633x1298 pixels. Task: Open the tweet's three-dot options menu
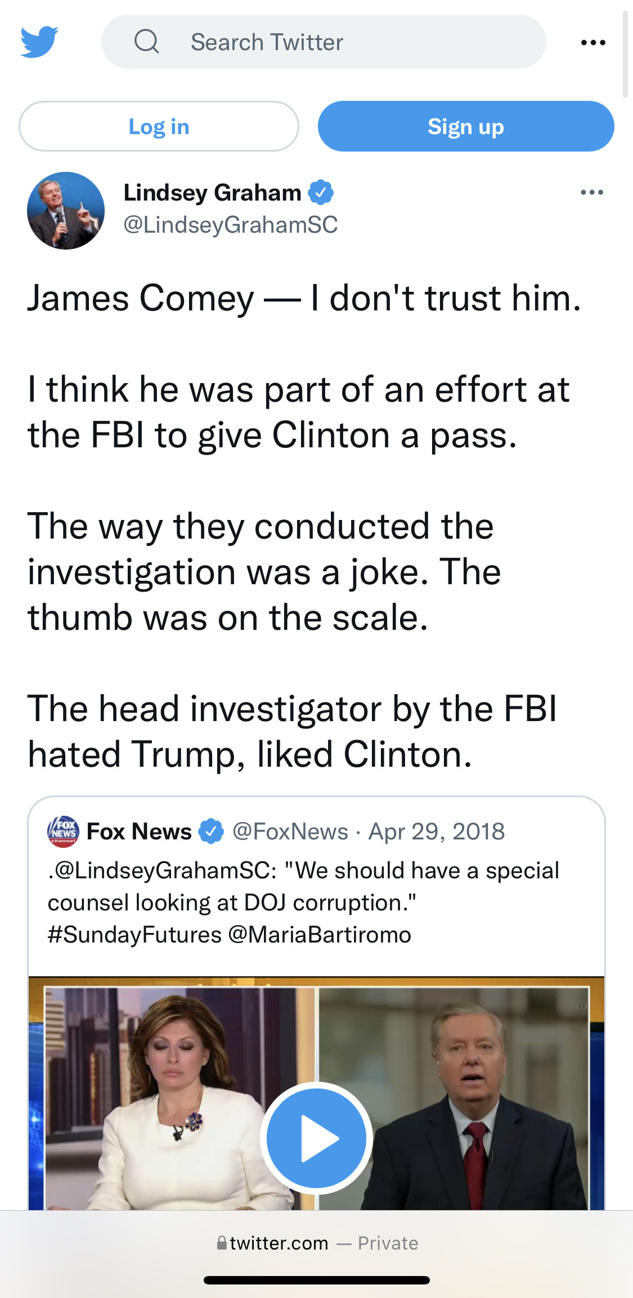tap(592, 193)
